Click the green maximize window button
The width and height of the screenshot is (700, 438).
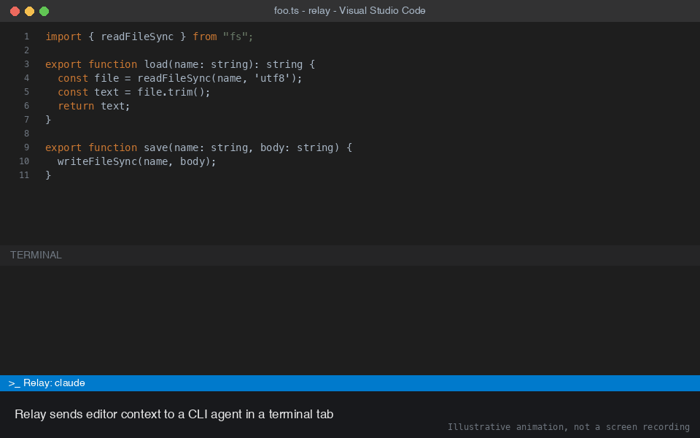click(44, 11)
